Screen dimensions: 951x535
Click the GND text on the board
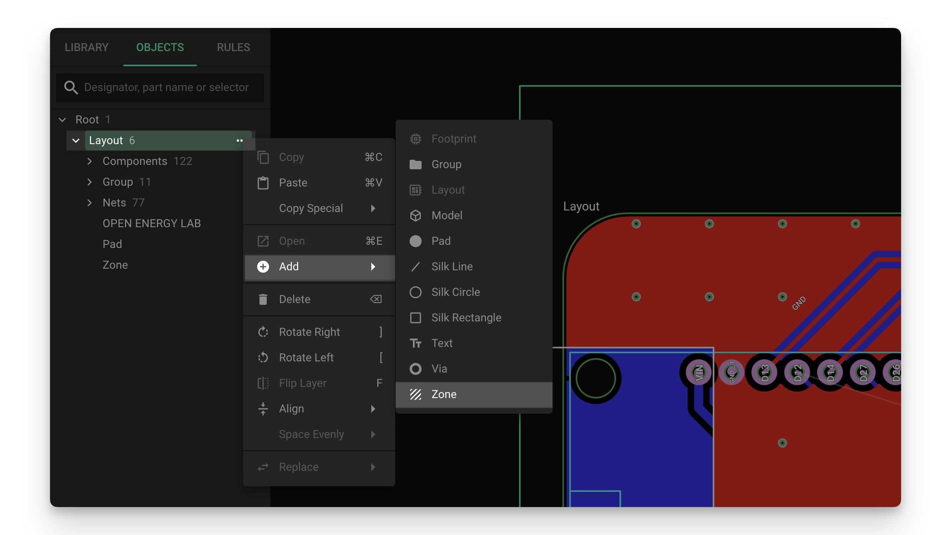point(799,303)
